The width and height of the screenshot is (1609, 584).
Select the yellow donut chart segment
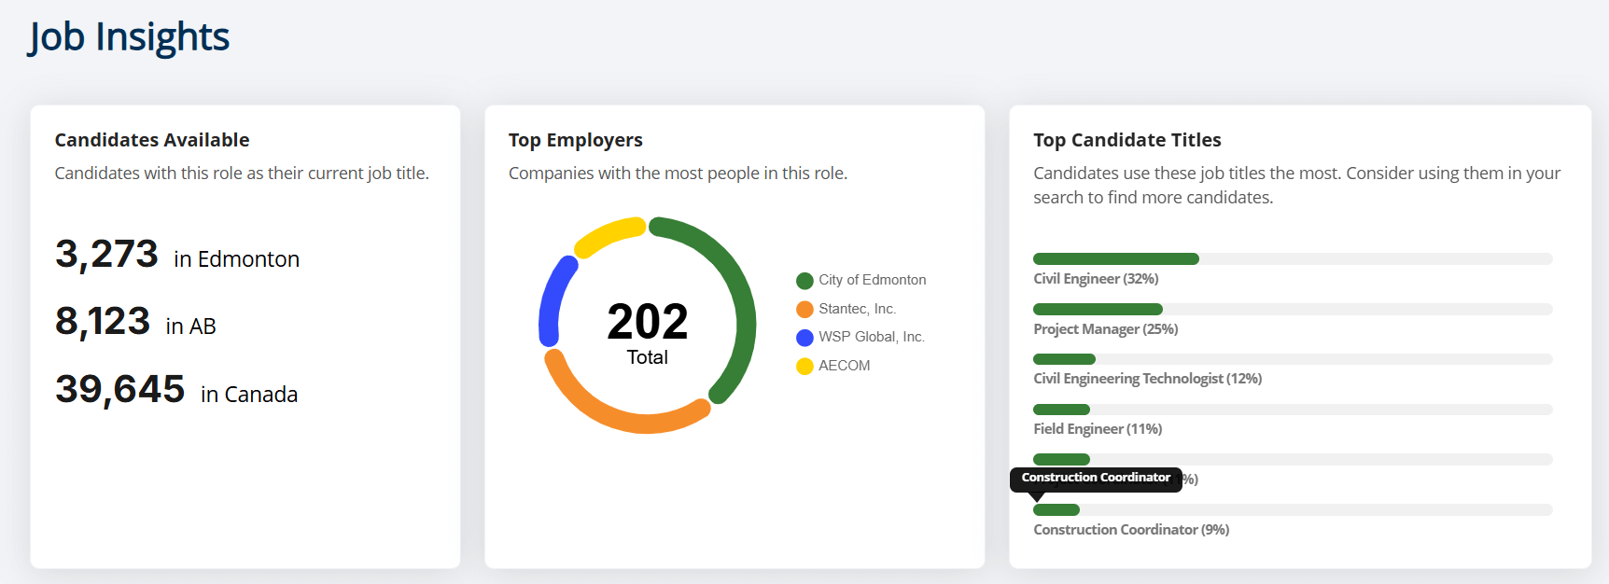click(x=608, y=234)
